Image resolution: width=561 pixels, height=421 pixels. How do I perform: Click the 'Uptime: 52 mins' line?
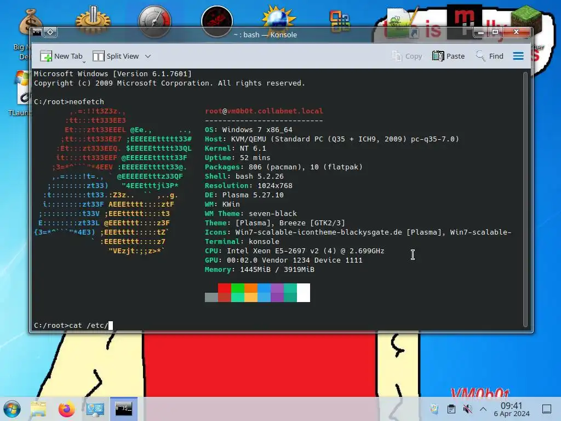point(238,157)
